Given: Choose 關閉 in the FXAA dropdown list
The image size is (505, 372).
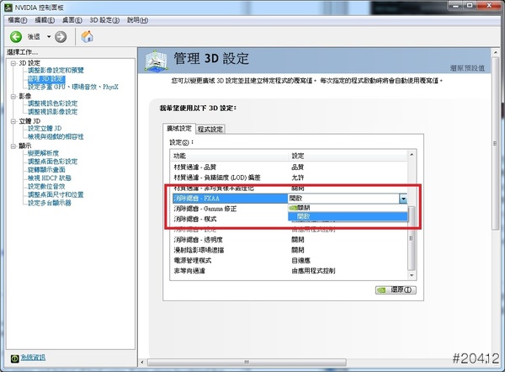Looking at the screenshot, I should coord(348,208).
